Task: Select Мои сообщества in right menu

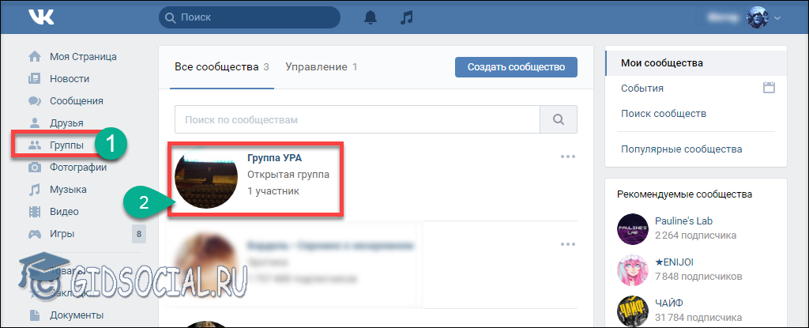Action: (696, 63)
